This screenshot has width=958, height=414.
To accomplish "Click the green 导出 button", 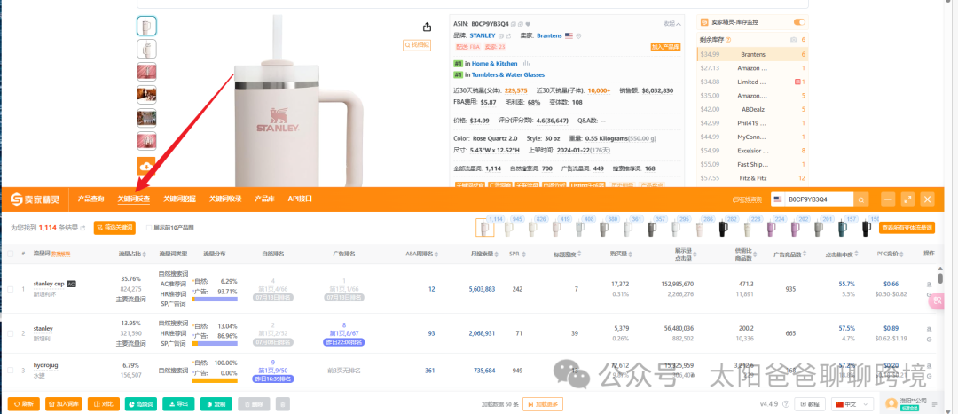I will tap(179, 404).
